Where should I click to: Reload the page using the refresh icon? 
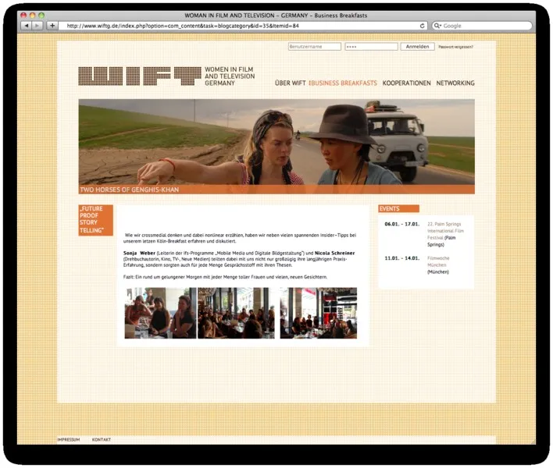[422, 26]
